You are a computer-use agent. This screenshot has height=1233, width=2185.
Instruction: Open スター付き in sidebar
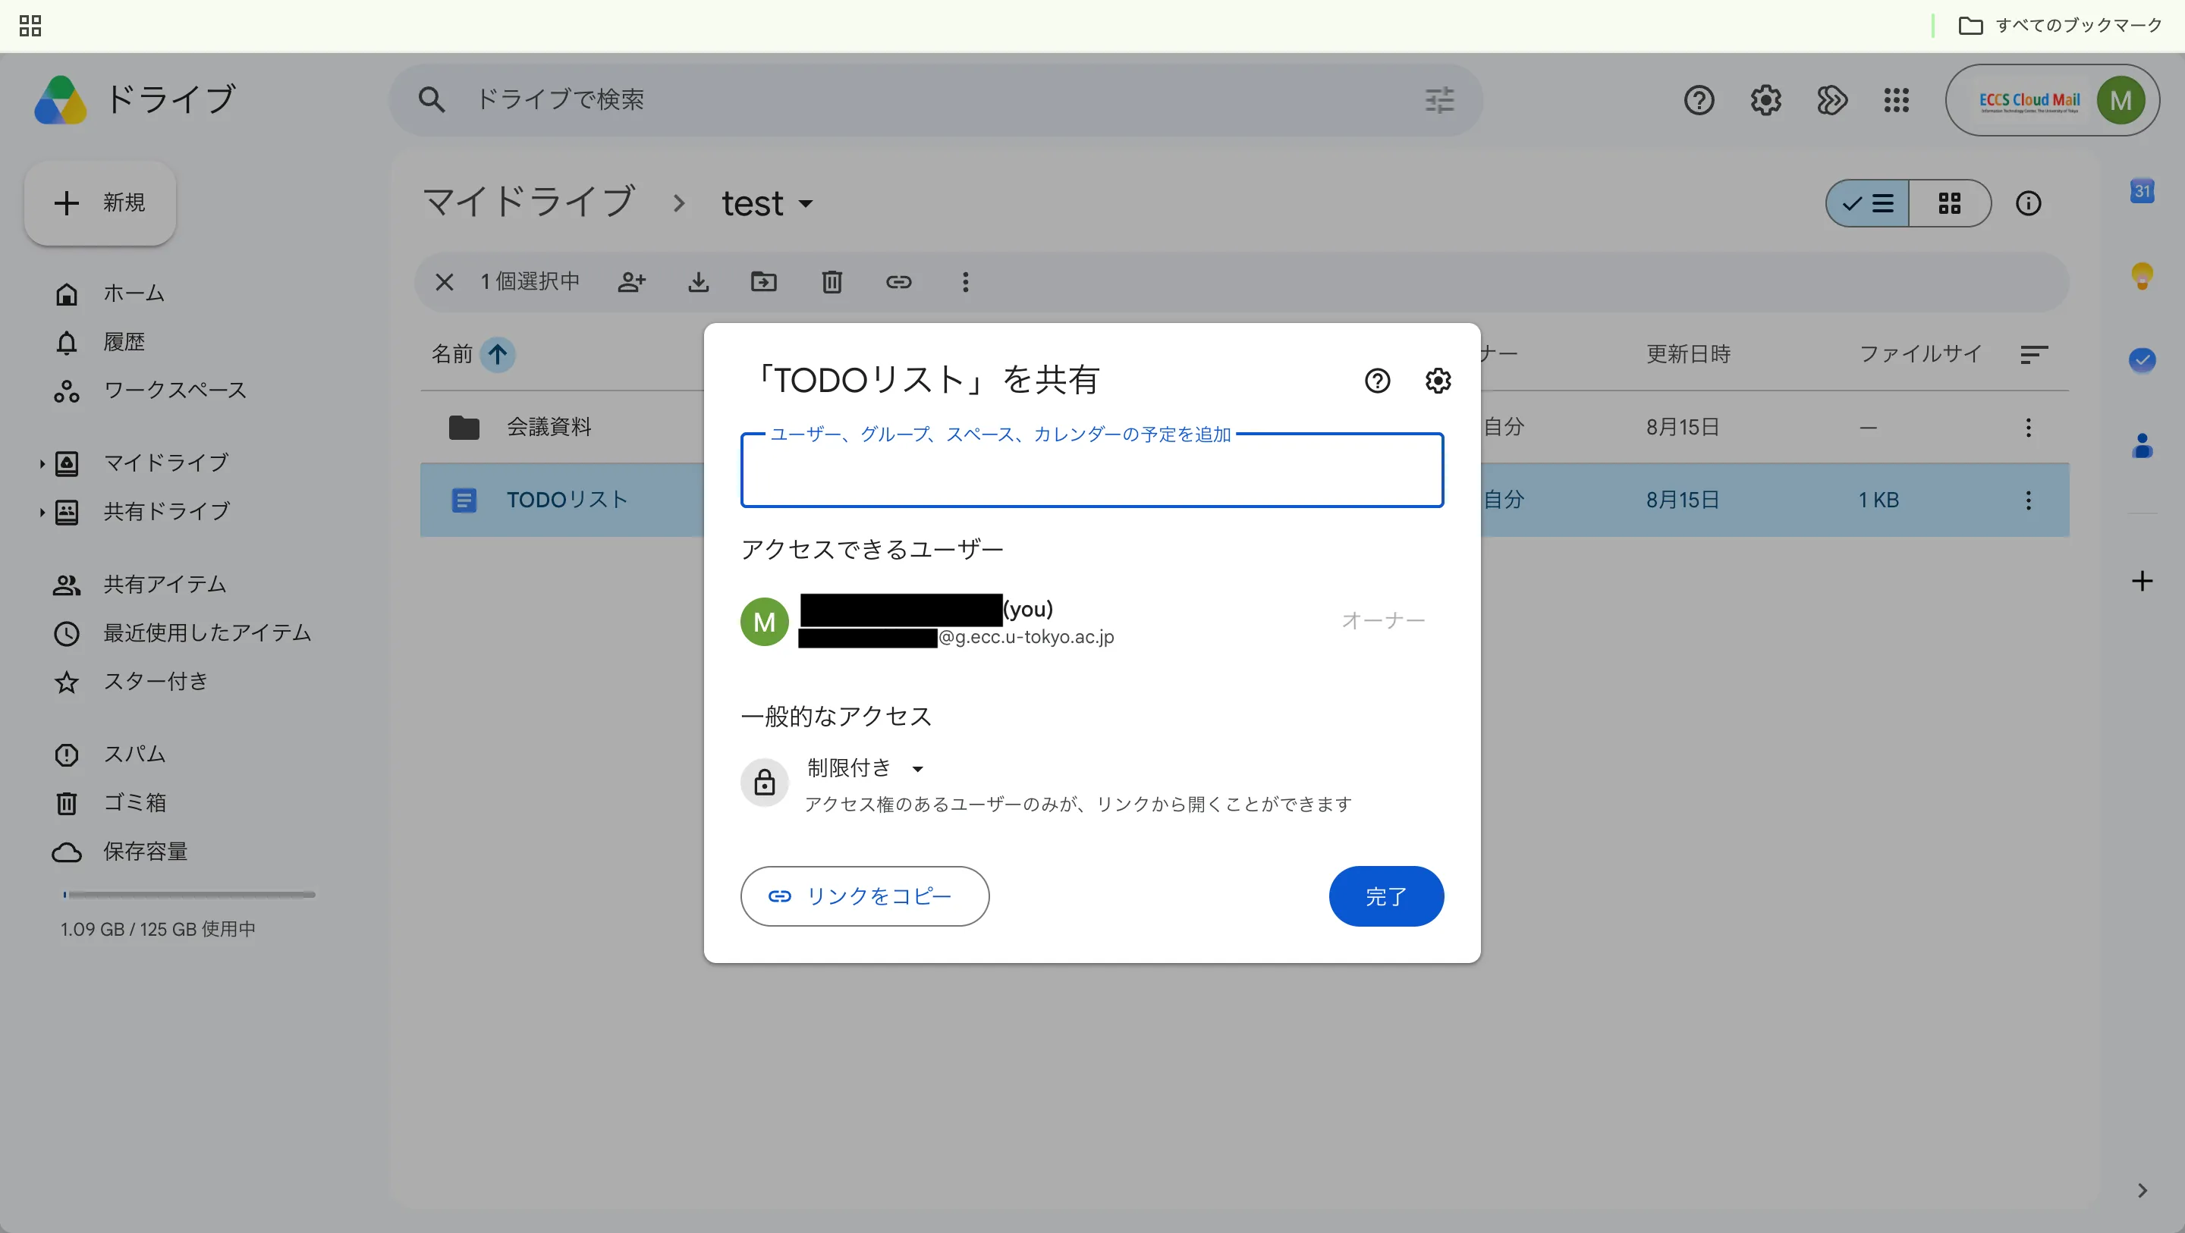click(x=130, y=682)
